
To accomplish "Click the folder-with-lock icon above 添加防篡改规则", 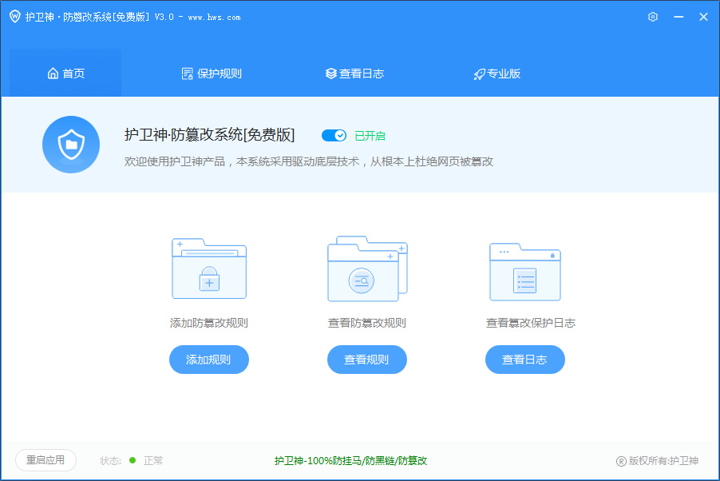I will pyautogui.click(x=208, y=269).
